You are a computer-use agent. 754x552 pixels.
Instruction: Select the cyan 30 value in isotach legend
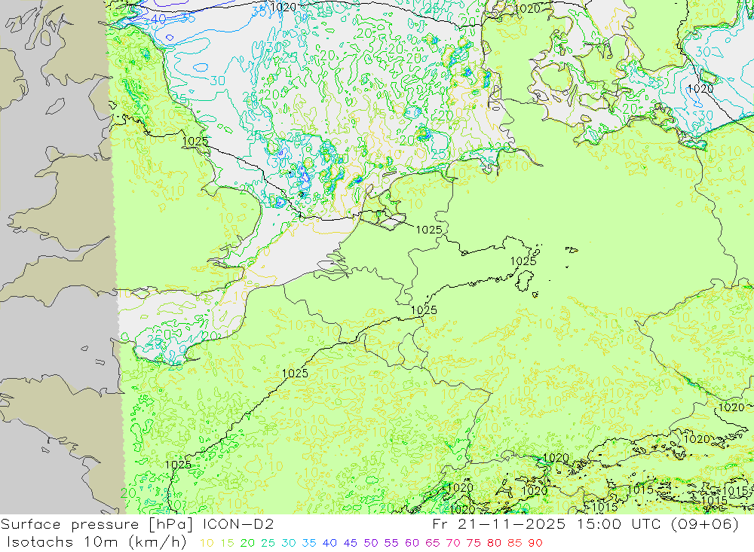click(x=289, y=543)
